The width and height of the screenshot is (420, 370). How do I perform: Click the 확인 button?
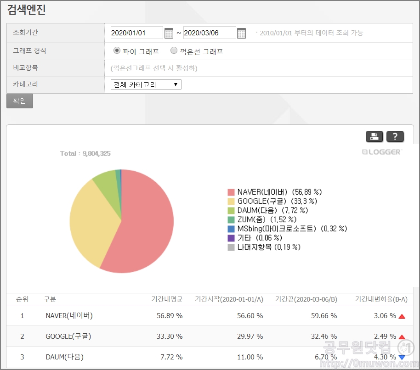pyautogui.click(x=20, y=101)
